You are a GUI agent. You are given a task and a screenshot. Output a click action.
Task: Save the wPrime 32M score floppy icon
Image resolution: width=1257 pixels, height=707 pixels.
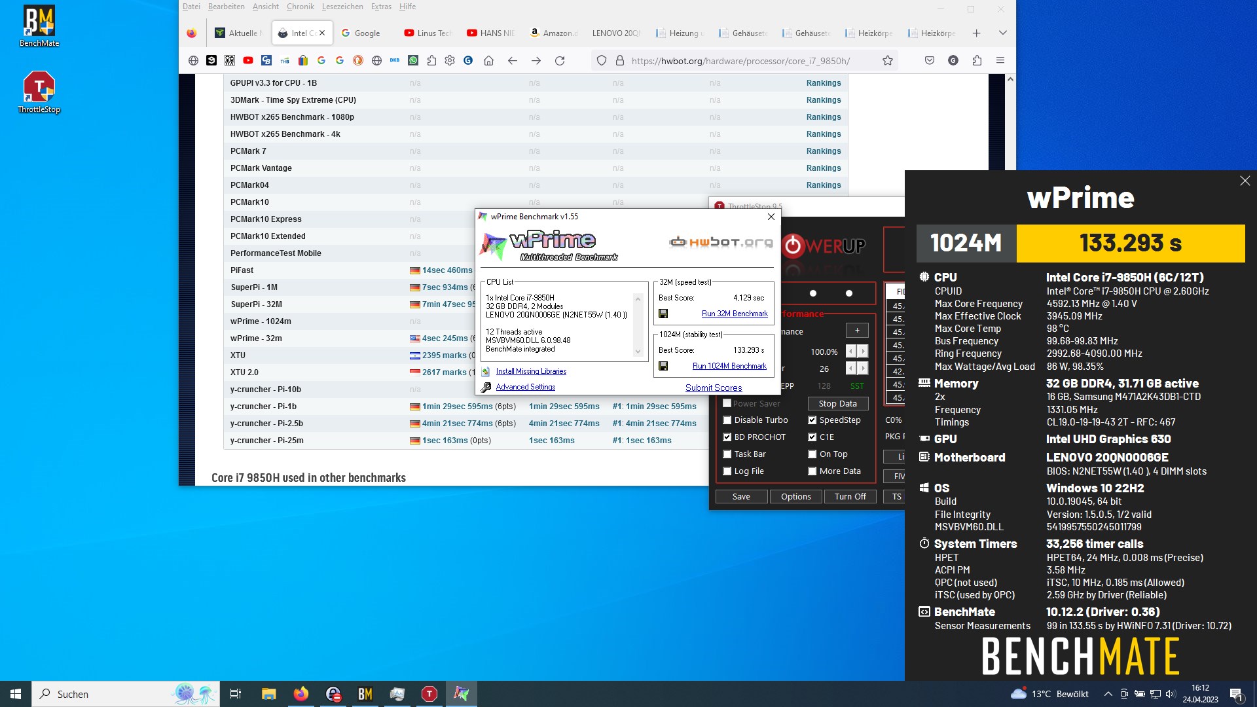point(663,314)
